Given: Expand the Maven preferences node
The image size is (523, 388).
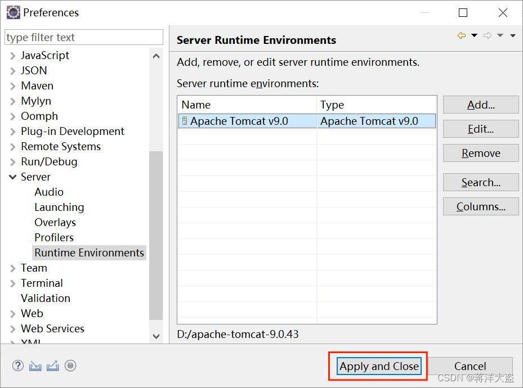Looking at the screenshot, I should click(12, 86).
